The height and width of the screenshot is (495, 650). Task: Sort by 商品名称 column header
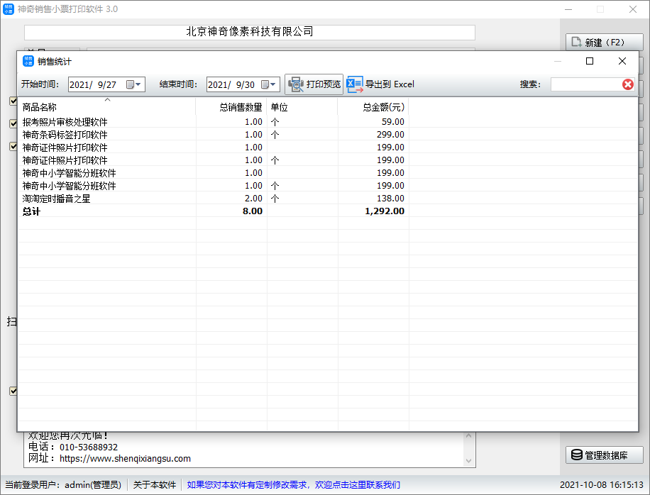coord(106,107)
